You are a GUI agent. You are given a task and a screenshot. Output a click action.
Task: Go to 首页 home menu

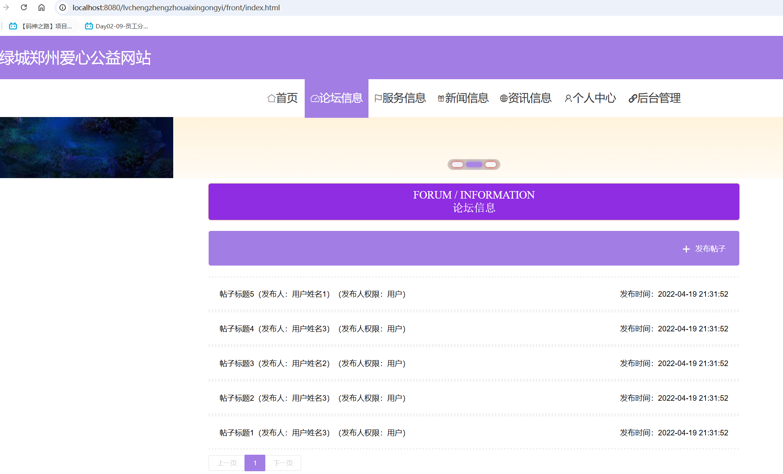(x=282, y=98)
